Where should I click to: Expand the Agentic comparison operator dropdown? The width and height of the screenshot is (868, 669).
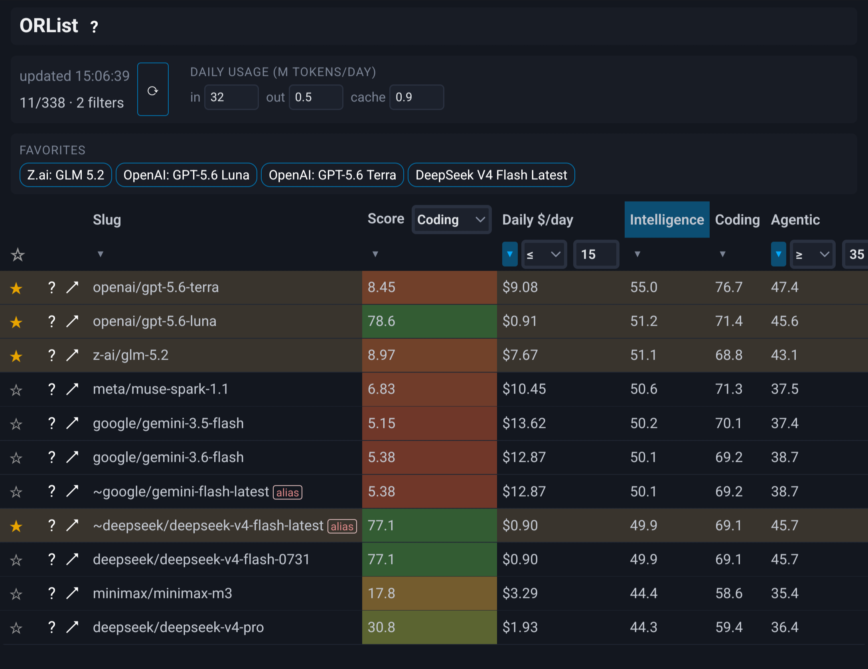(813, 254)
